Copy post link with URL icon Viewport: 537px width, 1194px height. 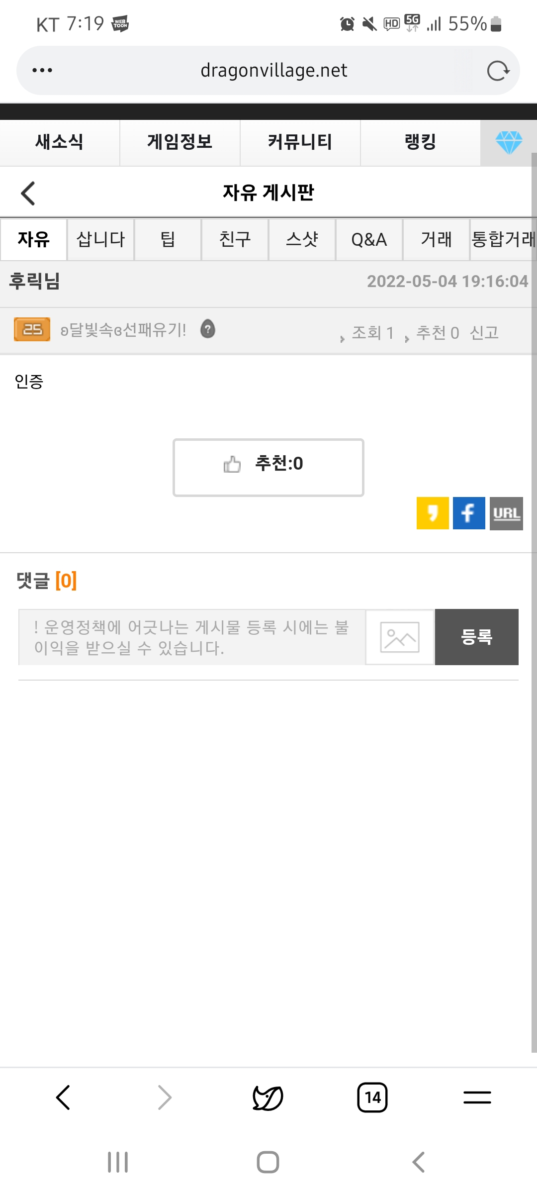506,513
